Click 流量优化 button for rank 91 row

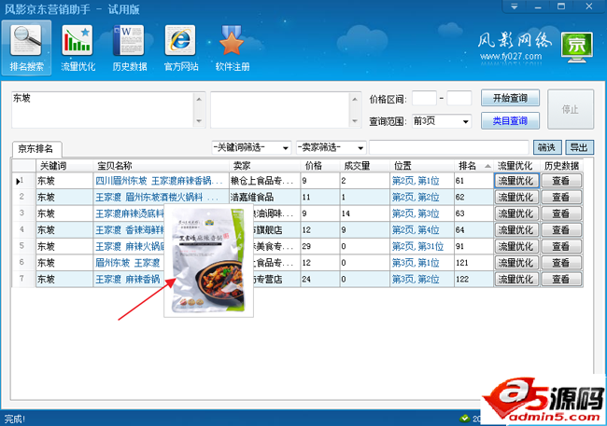[516, 246]
